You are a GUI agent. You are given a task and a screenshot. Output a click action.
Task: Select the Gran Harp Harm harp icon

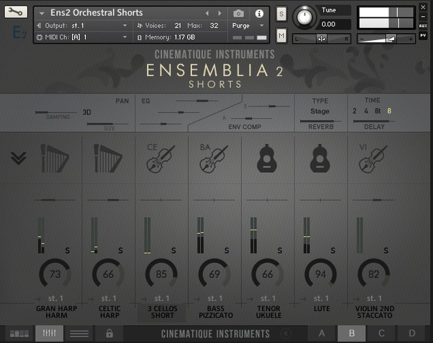(55, 158)
